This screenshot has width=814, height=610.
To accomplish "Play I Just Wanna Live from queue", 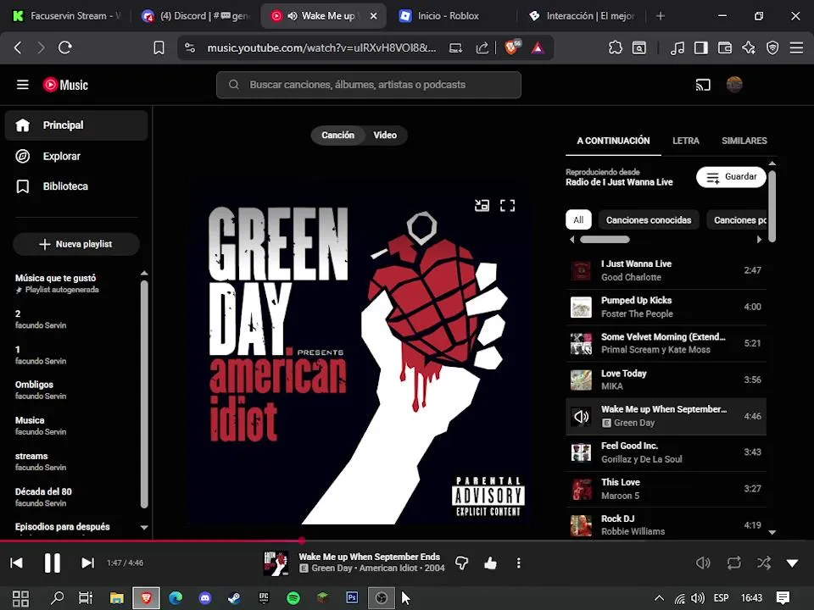I will 666,270.
